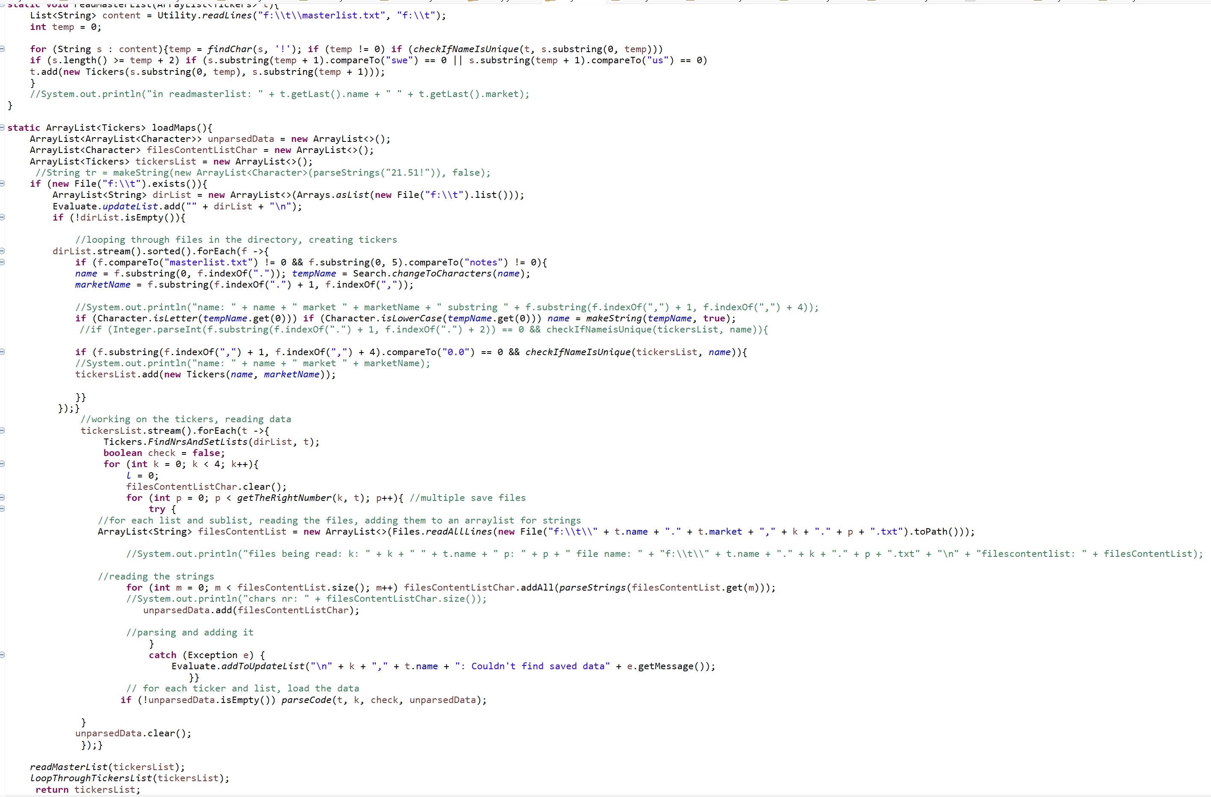Click the 'marketName = f.substring' assignment

coord(244,285)
